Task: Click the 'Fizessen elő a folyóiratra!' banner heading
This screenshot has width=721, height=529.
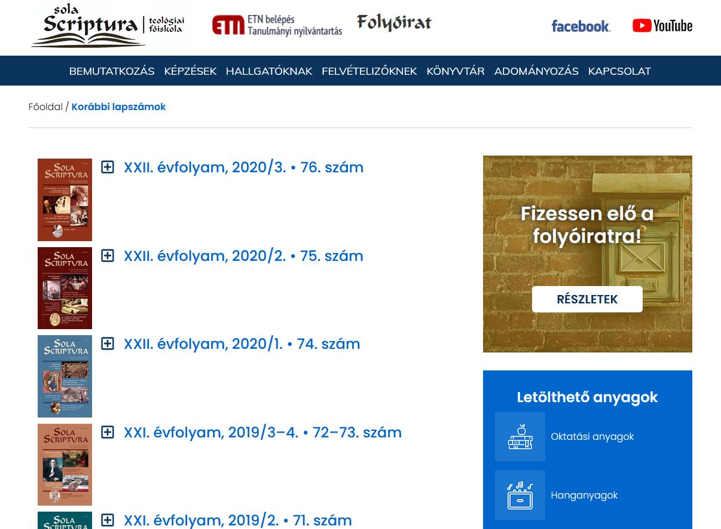Action: tap(587, 225)
